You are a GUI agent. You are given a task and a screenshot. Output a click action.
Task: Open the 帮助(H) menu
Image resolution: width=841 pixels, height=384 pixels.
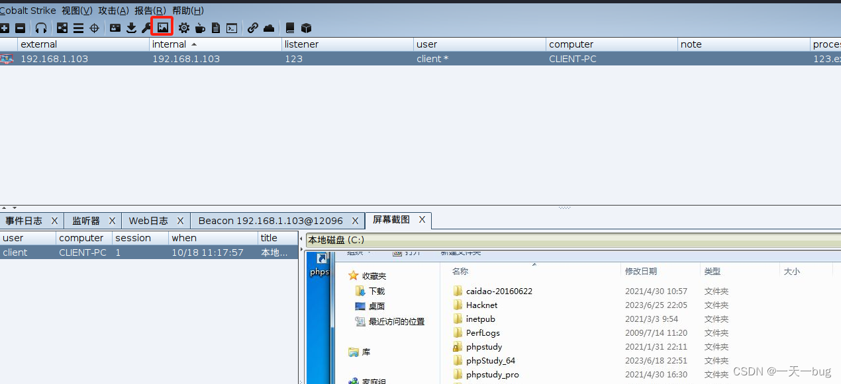coord(188,11)
